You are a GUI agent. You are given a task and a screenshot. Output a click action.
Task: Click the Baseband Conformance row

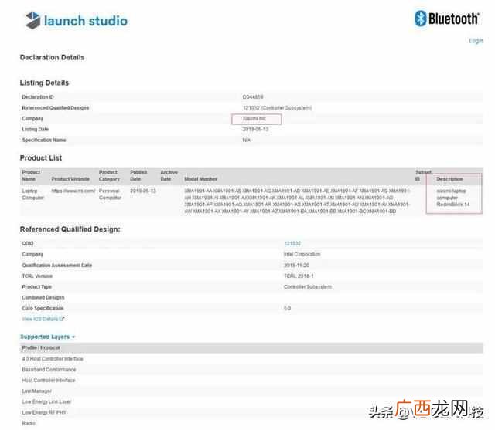pyautogui.click(x=251, y=370)
